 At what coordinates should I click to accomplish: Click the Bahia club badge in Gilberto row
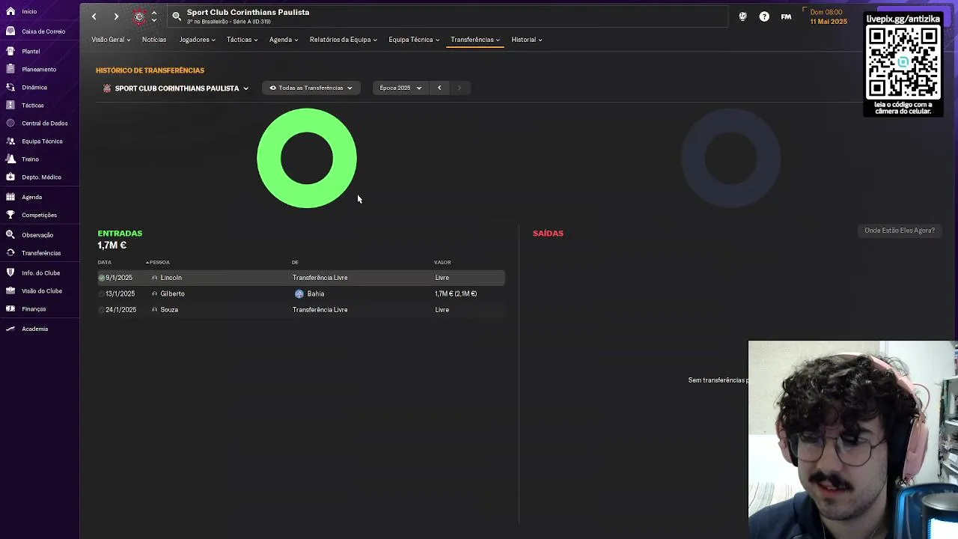click(x=299, y=294)
